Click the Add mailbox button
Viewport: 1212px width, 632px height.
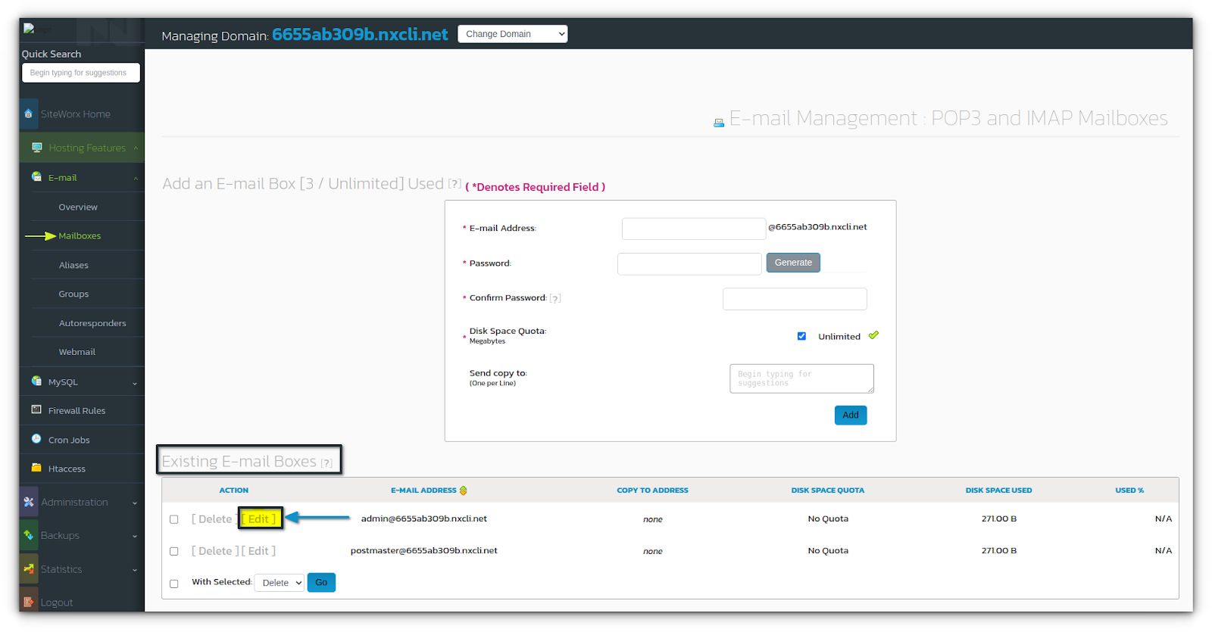click(851, 415)
